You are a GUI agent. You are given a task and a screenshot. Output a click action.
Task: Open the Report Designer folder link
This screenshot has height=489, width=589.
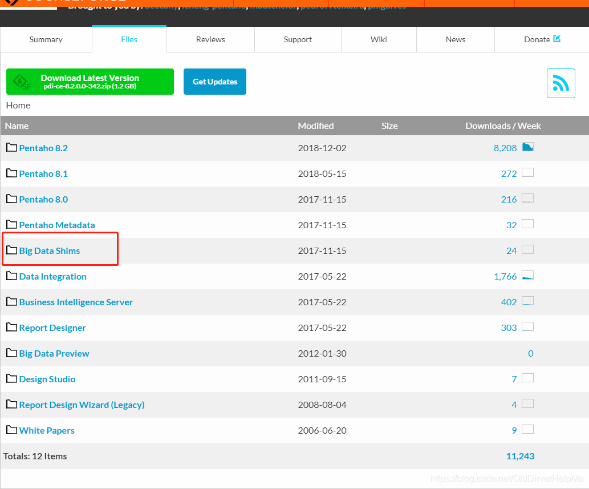click(52, 328)
